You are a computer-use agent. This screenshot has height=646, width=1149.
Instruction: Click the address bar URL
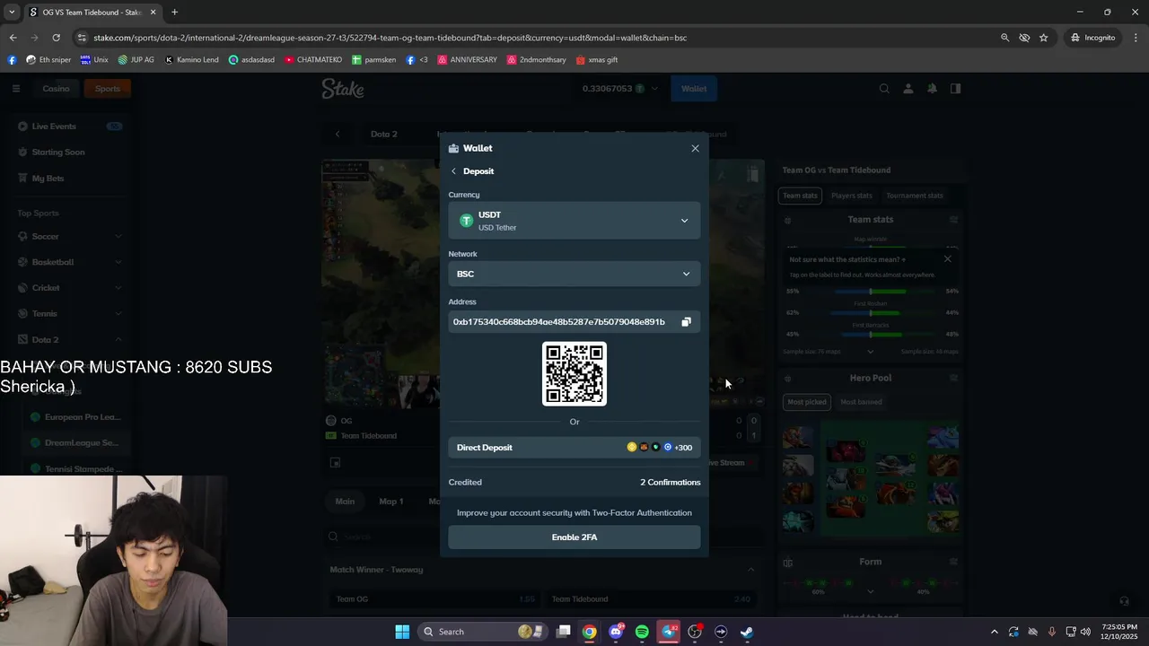pos(390,38)
